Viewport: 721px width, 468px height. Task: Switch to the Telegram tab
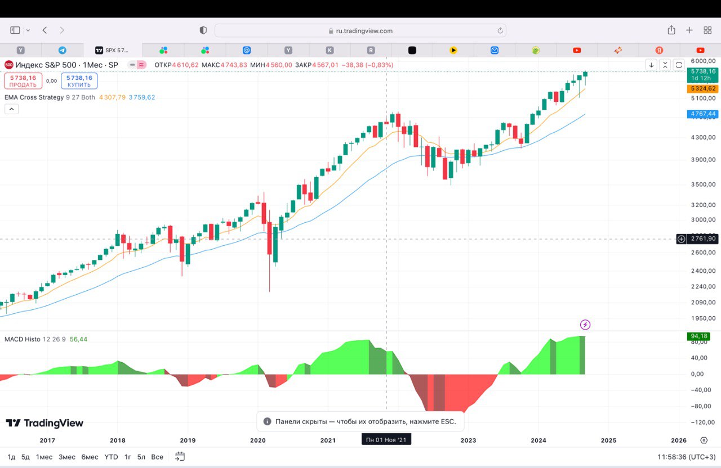tap(62, 50)
